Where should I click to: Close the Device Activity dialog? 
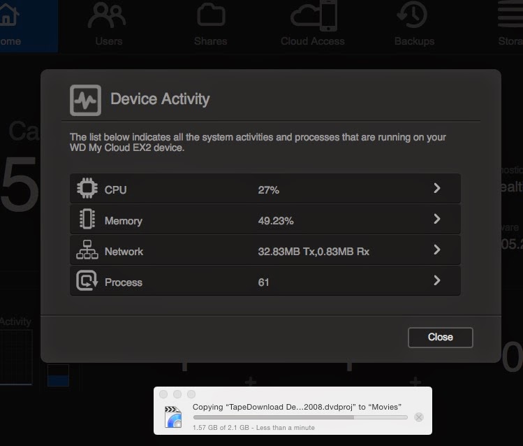pos(441,338)
